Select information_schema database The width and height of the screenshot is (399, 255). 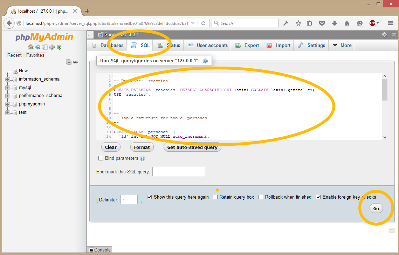[x=39, y=79]
